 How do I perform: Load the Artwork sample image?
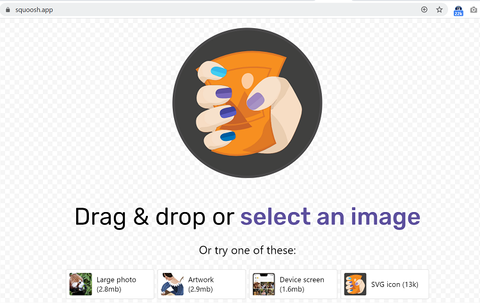pos(202,284)
